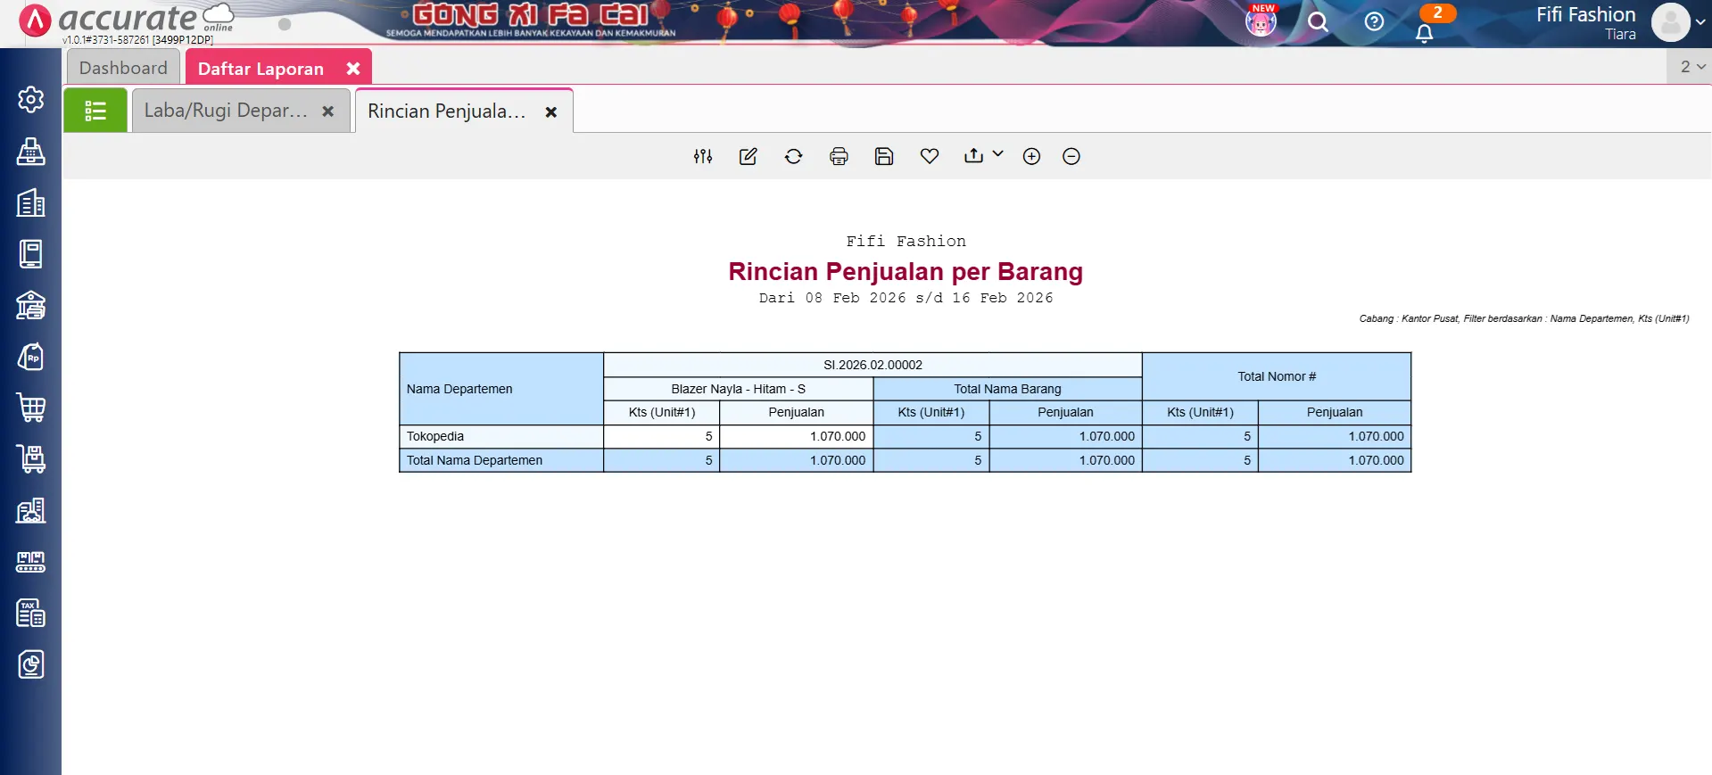The width and height of the screenshot is (1712, 775).
Task: Open the settings gear in sidebar
Action: [x=31, y=100]
